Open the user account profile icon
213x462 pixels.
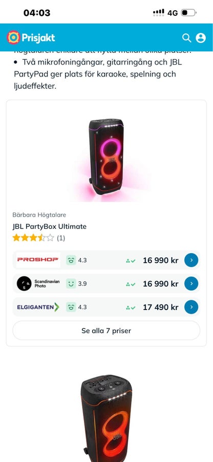(x=201, y=37)
